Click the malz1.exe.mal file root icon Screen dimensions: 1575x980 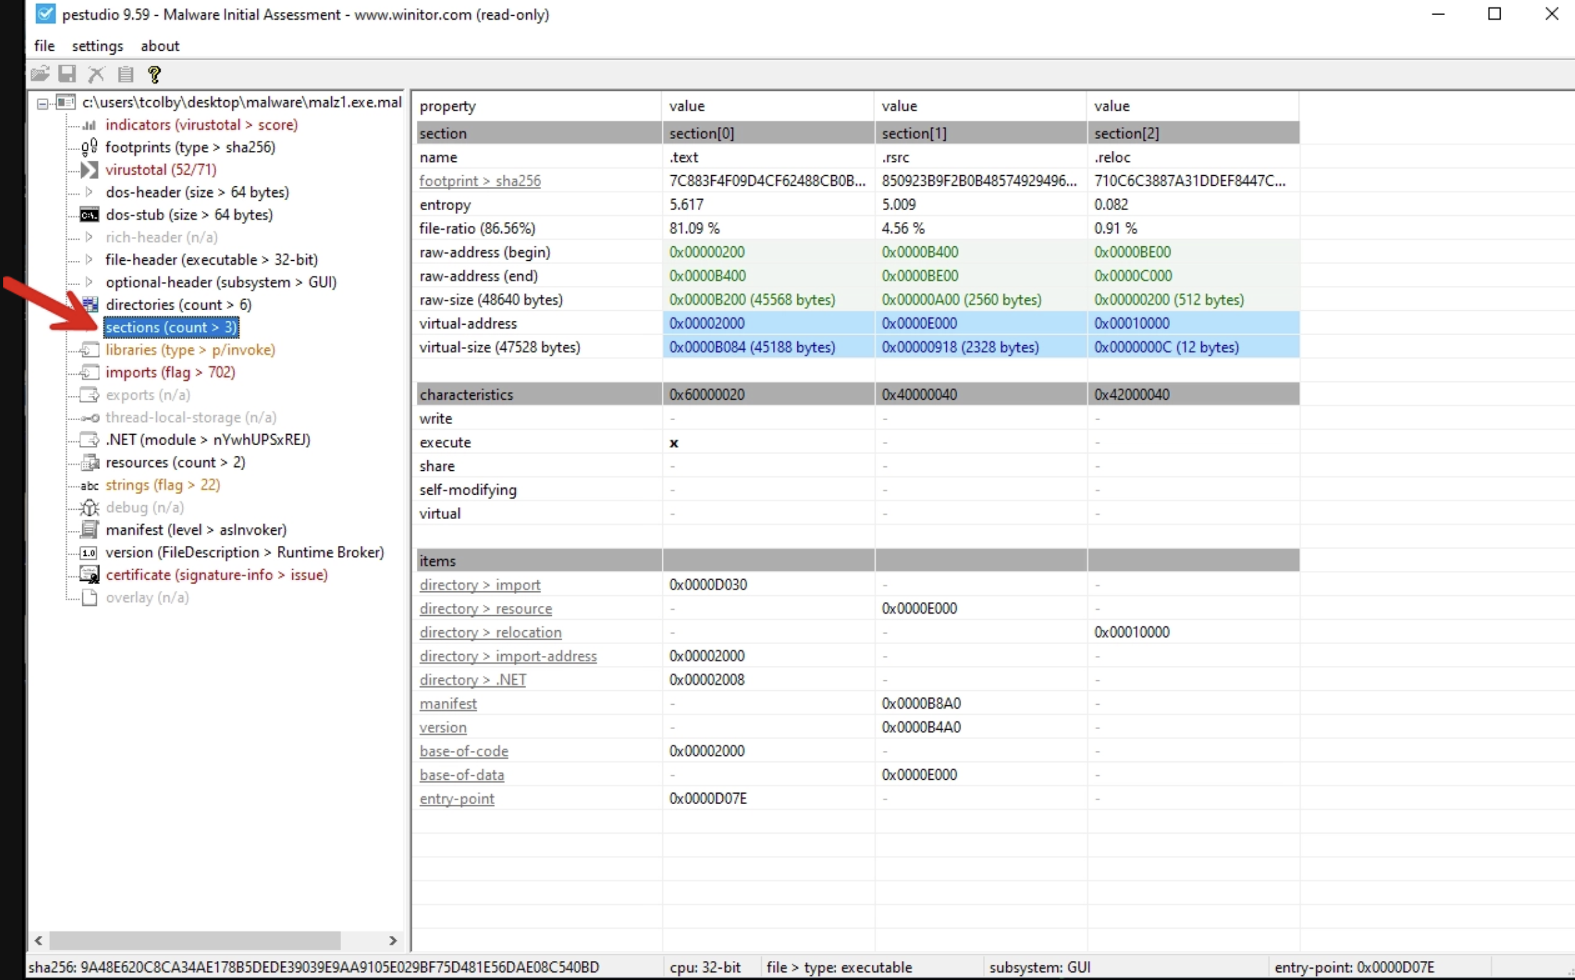click(65, 102)
